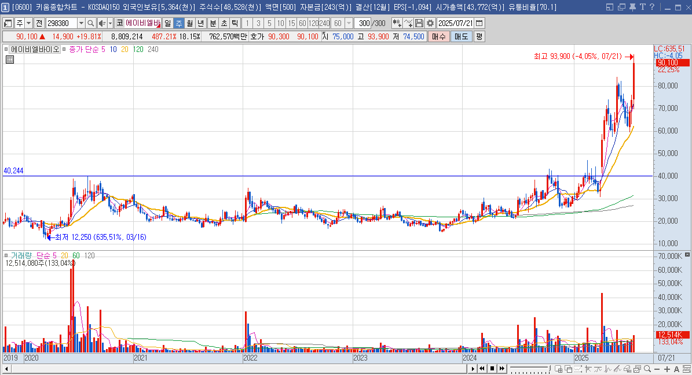Click the overlapping windows icon in bottom toolbar
The width and height of the screenshot is (692, 375).
(x=569, y=369)
